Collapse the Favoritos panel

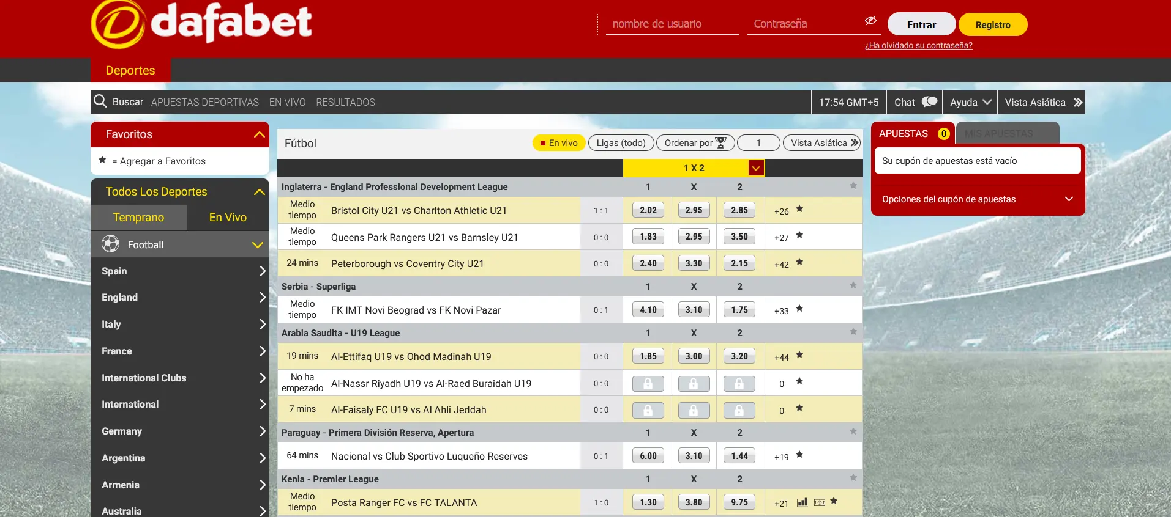coord(260,134)
